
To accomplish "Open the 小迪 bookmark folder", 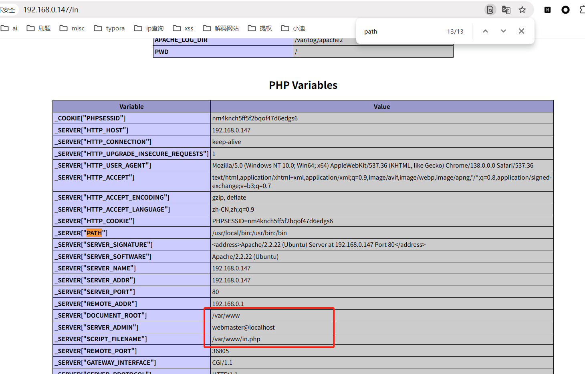I will pyautogui.click(x=293, y=28).
